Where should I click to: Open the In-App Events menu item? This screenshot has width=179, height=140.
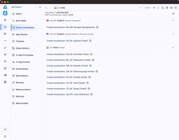point(25,62)
